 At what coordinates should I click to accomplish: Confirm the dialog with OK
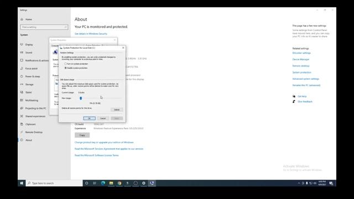(x=90, y=118)
